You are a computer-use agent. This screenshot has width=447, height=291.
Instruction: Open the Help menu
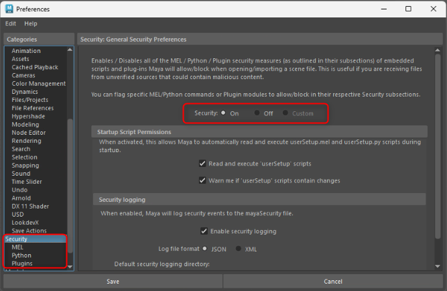31,23
